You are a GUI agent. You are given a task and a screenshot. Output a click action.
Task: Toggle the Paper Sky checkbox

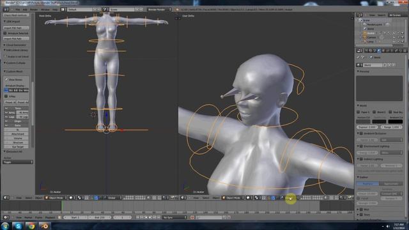coord(359,112)
